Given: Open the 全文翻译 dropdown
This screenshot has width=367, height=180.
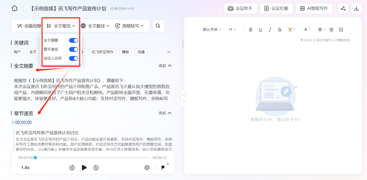Looking at the screenshot, I should click(x=95, y=26).
